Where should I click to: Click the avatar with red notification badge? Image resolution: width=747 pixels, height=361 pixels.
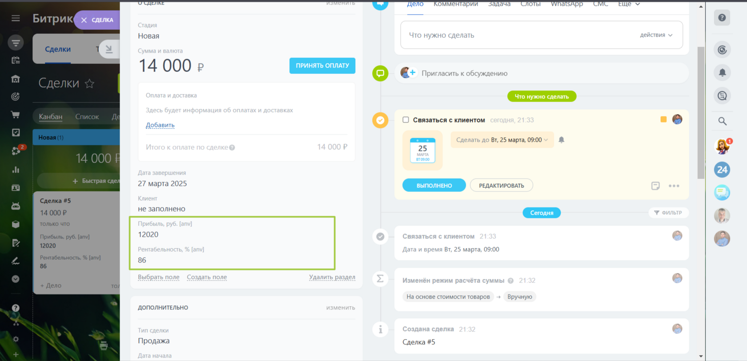coord(722,146)
